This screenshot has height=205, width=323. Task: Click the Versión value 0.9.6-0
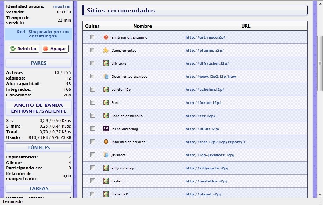(x=64, y=12)
